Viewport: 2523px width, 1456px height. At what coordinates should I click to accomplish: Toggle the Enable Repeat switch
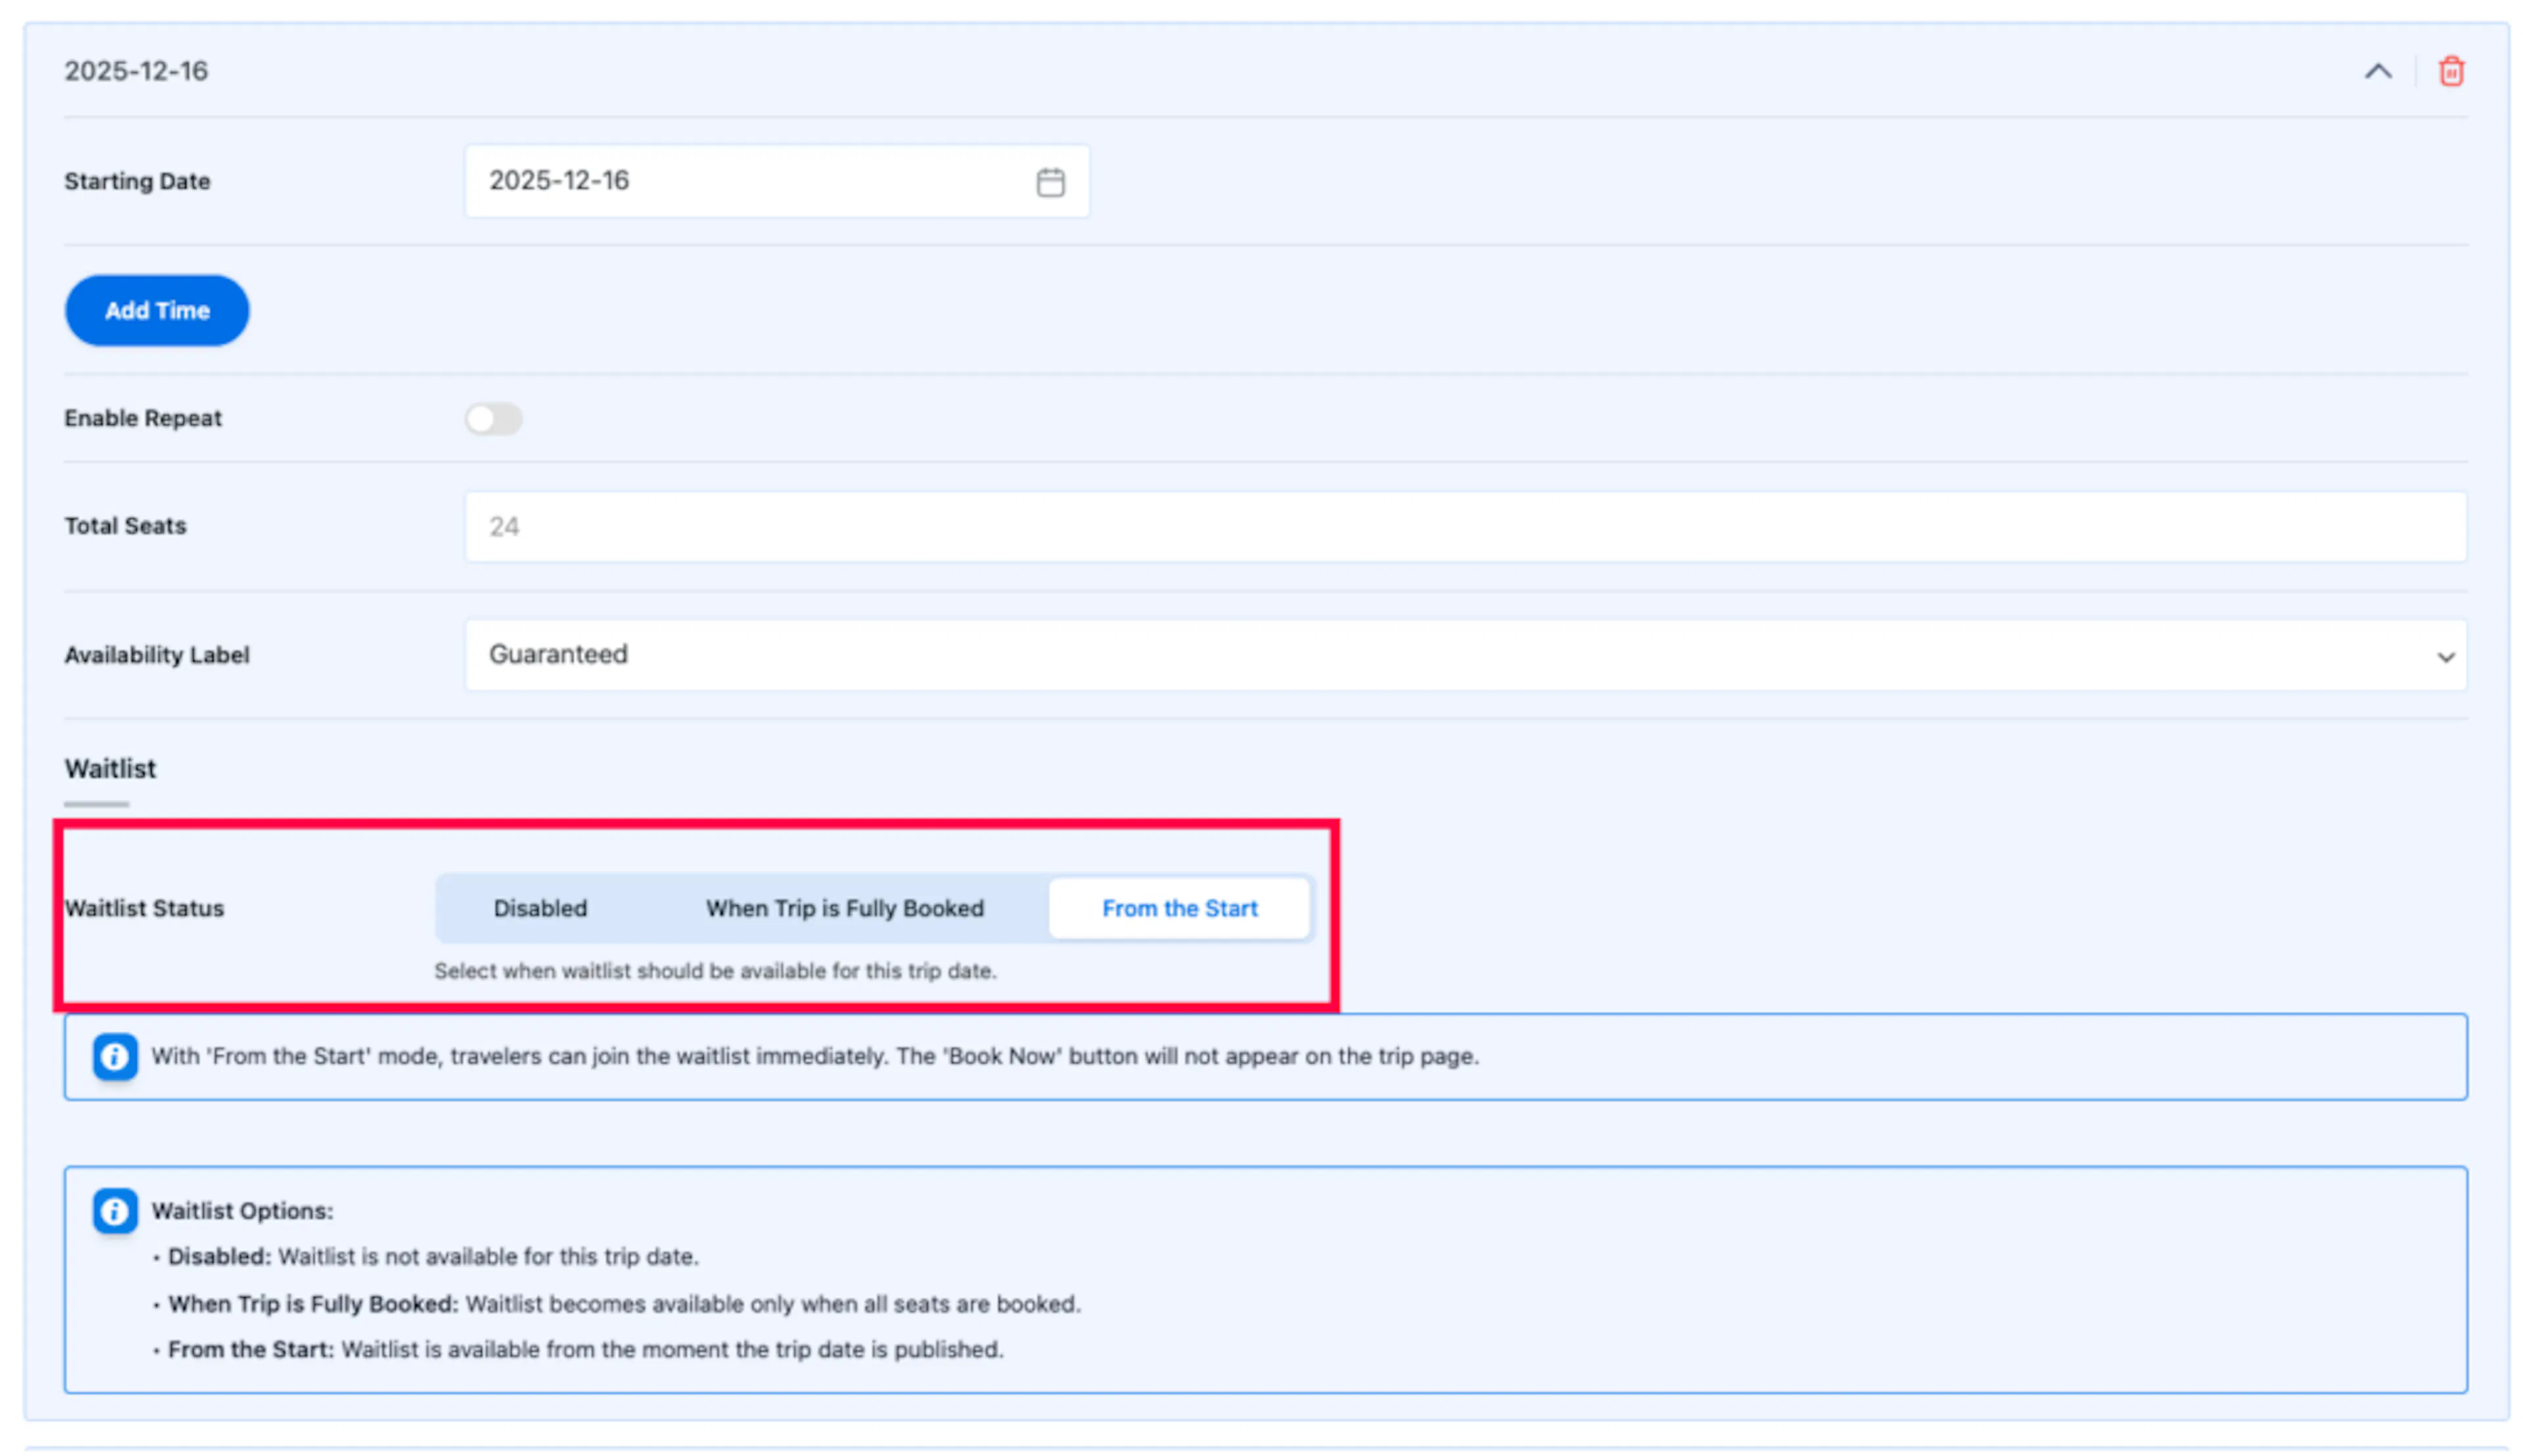point(493,418)
